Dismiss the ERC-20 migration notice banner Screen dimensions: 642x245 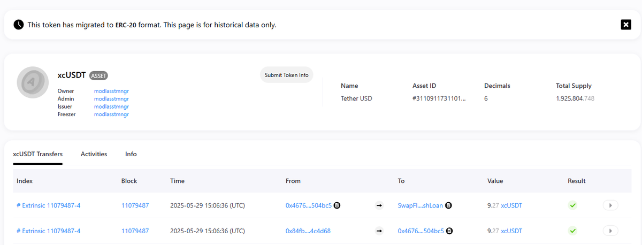pos(626,24)
